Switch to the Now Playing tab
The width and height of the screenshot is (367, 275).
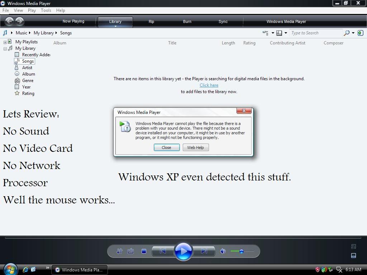pos(73,21)
